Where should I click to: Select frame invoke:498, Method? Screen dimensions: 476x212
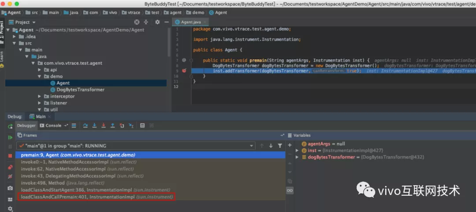coord(151,183)
